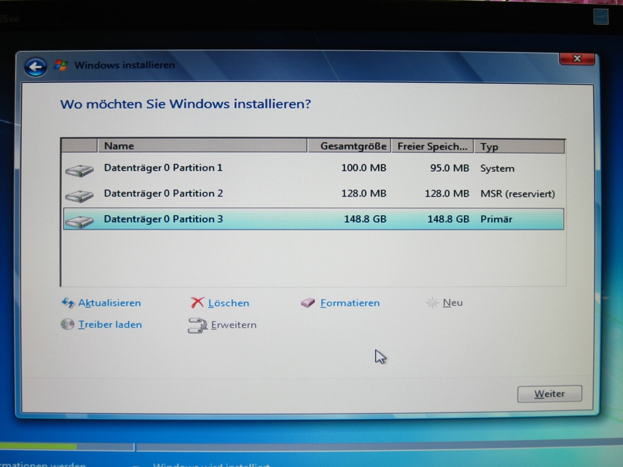Click the MSR (reserviert) type cell
Image resolution: width=623 pixels, height=467 pixels.
tap(517, 194)
